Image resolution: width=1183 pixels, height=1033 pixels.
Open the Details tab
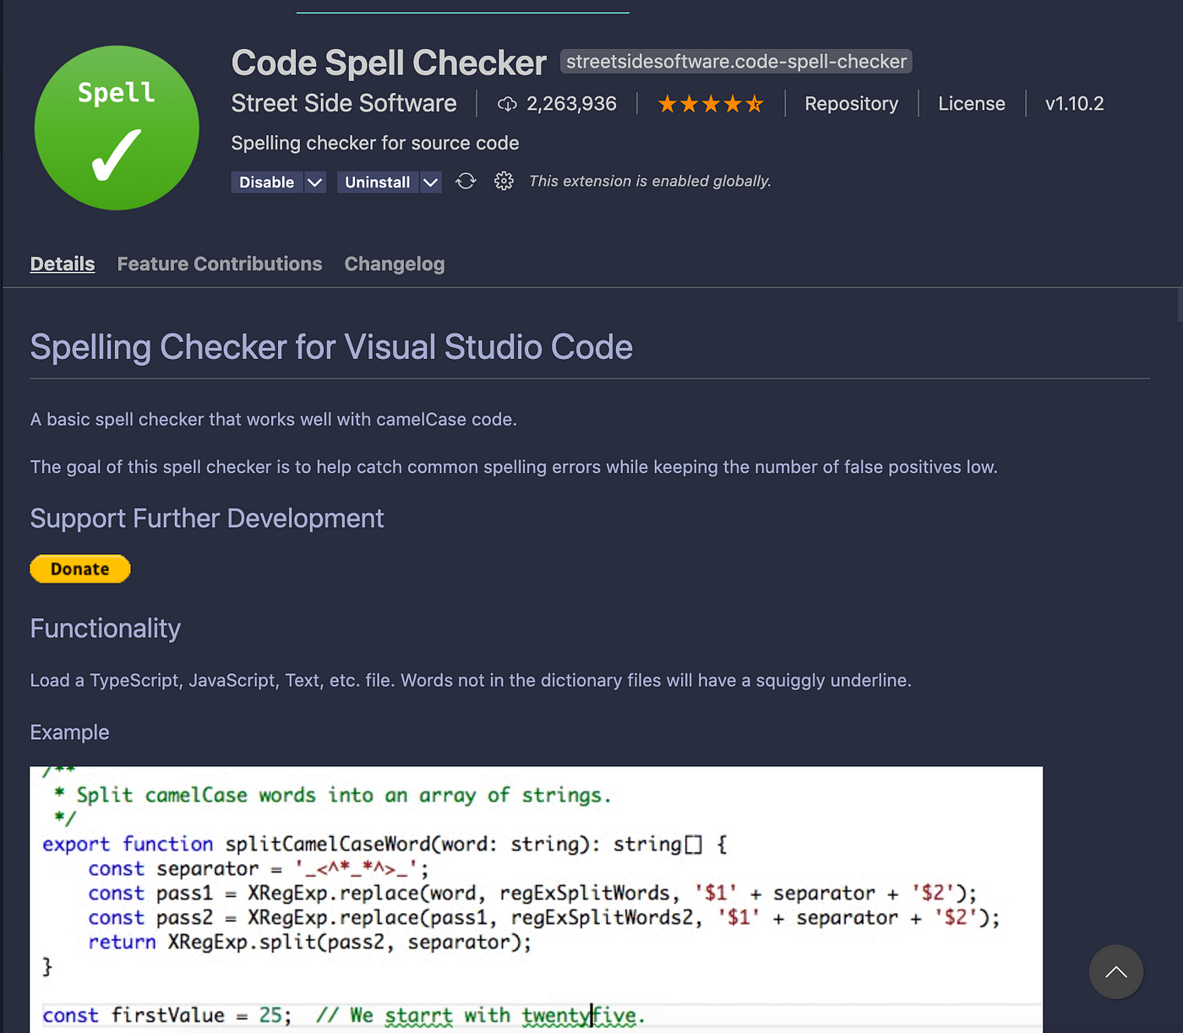tap(63, 264)
